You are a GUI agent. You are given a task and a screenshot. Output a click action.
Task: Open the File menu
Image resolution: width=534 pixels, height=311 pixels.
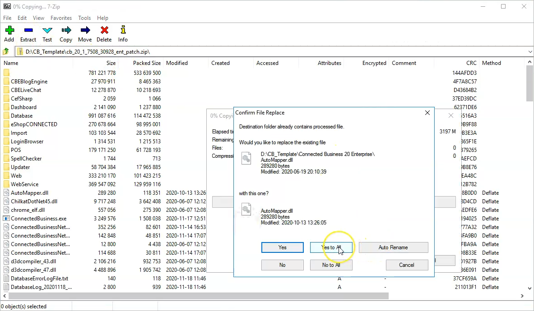[7, 18]
